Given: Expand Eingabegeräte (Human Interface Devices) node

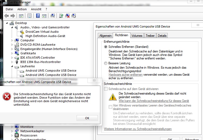Looking at the screenshot, I should (12, 49).
